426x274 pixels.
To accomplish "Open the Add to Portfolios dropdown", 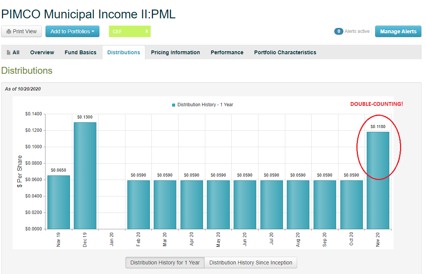I will (72, 31).
